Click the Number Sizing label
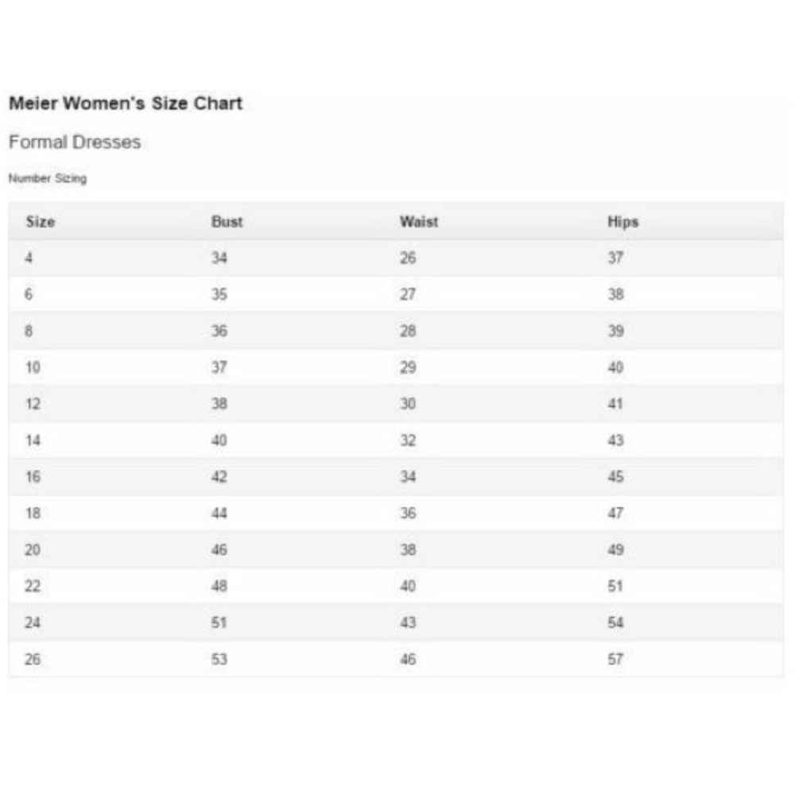The width and height of the screenshot is (795, 795). [x=47, y=179]
